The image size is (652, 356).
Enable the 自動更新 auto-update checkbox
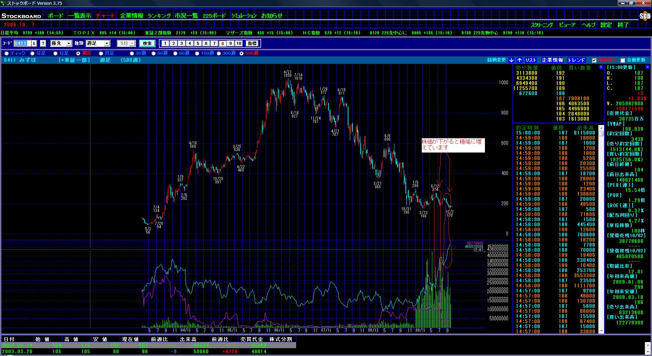622,60
